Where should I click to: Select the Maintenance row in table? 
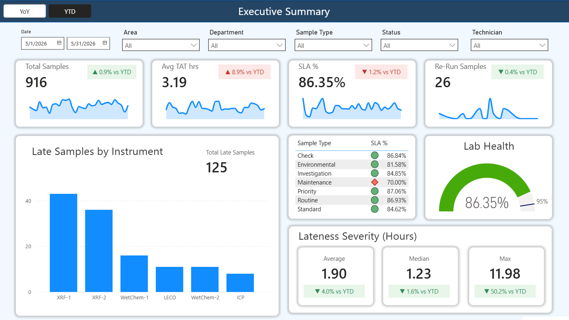352,183
